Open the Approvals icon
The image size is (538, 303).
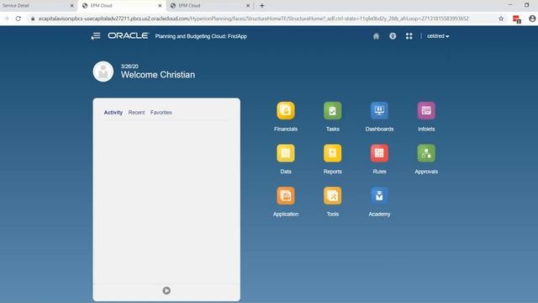[426, 153]
